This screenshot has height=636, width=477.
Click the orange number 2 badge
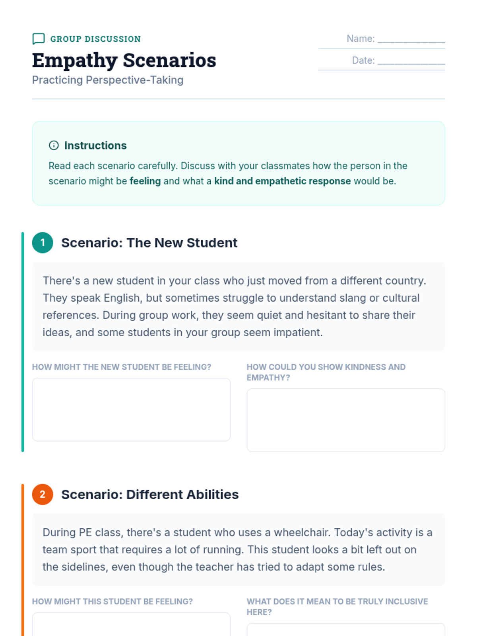click(x=43, y=494)
